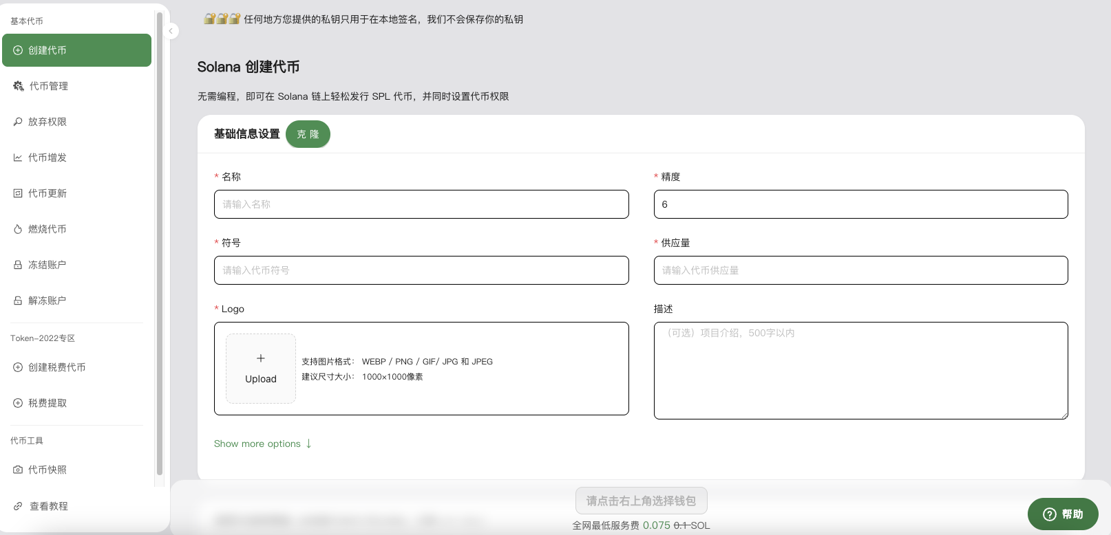The image size is (1111, 535).
Task: Click the 查看教程 link icon
Action: click(18, 506)
